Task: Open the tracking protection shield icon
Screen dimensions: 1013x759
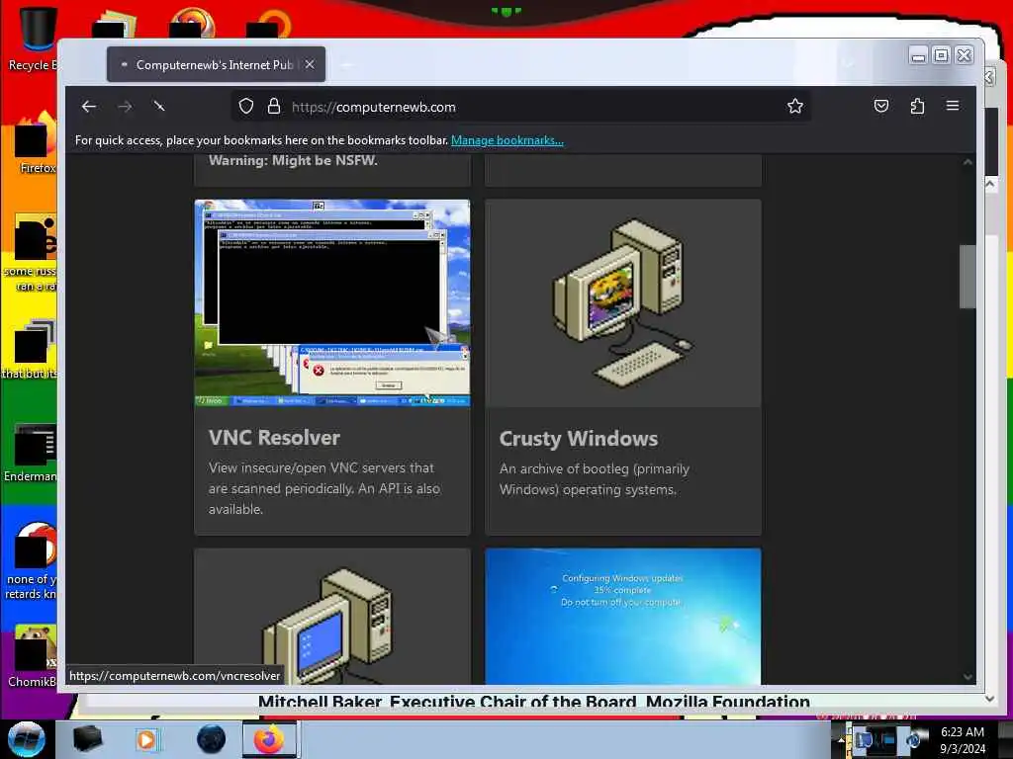Action: click(246, 106)
